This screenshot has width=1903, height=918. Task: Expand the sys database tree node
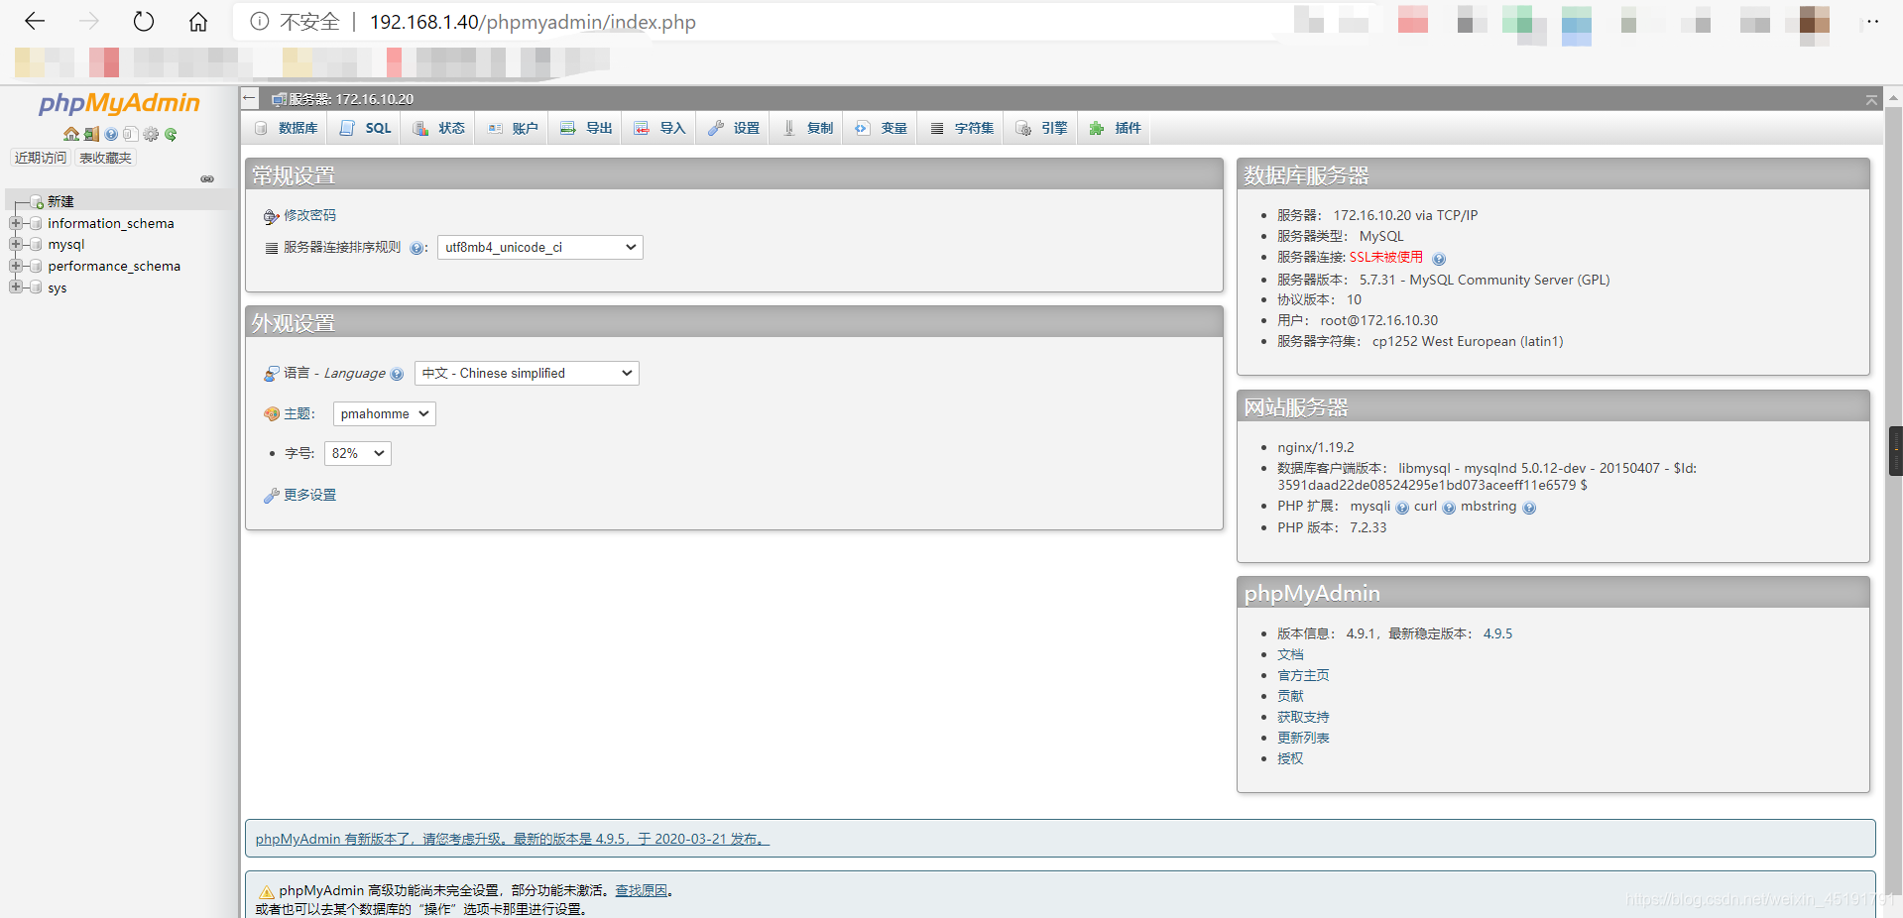point(15,287)
